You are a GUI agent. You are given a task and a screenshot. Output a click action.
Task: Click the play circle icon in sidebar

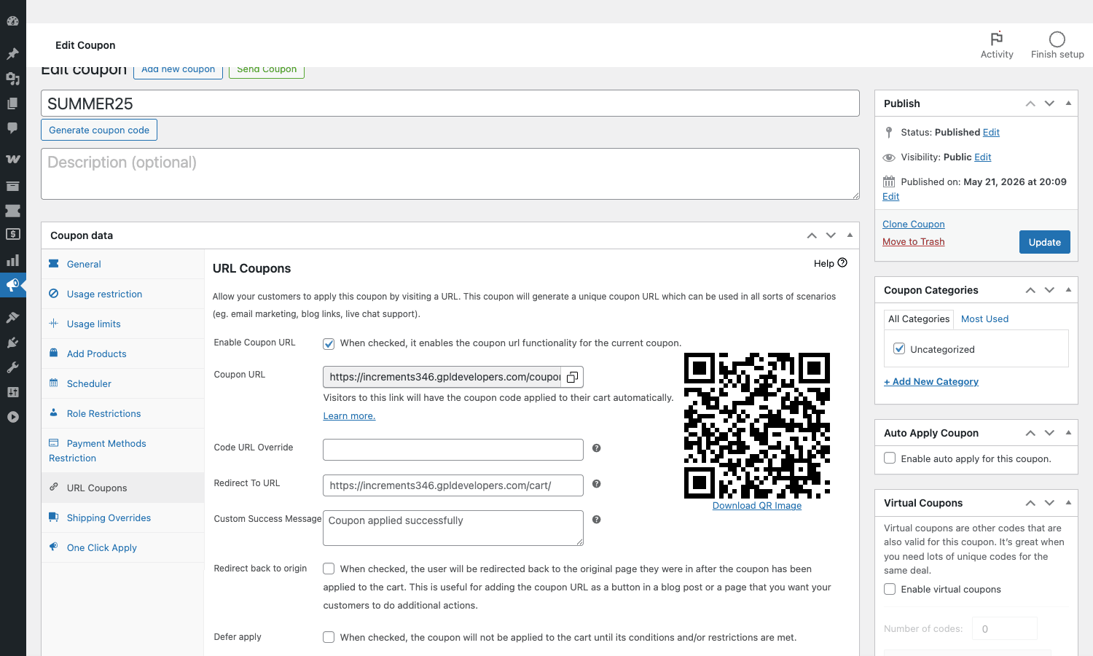pyautogui.click(x=12, y=417)
